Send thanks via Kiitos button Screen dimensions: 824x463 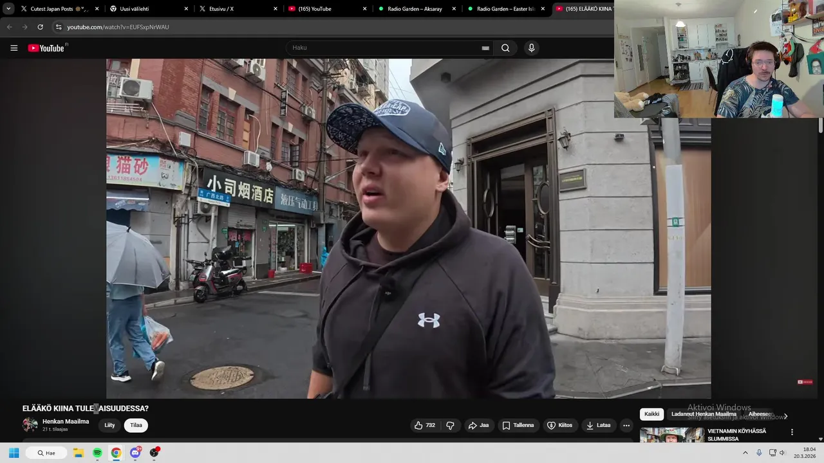(559, 425)
